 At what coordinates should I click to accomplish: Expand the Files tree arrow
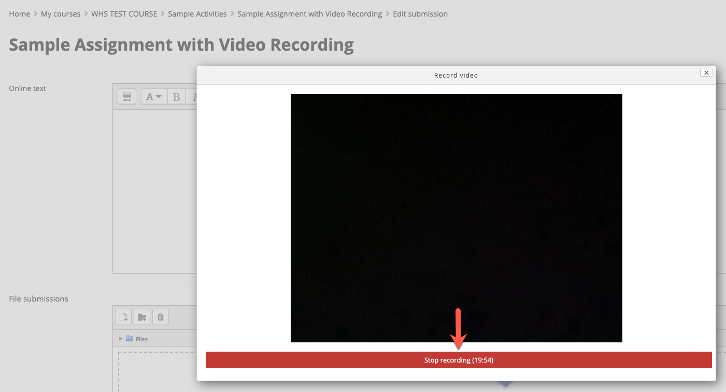tap(121, 339)
